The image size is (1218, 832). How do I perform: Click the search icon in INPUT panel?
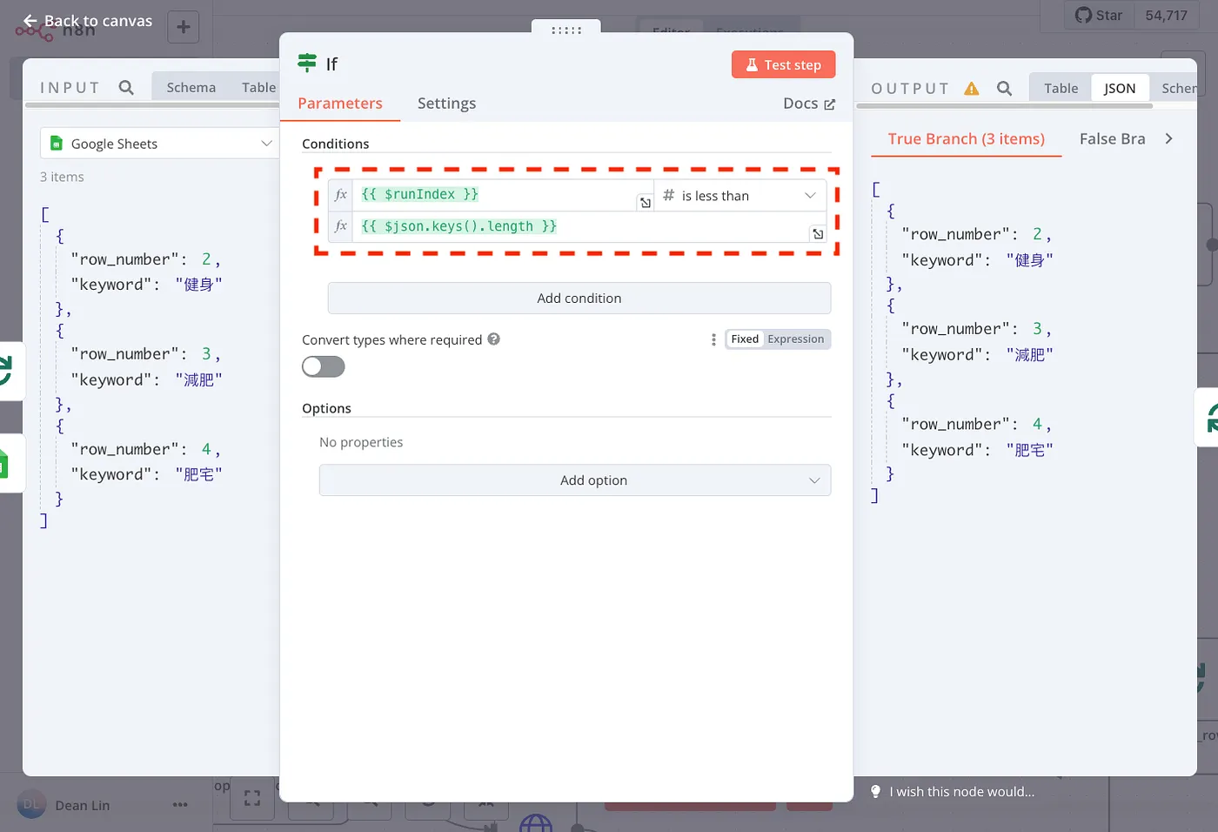pyautogui.click(x=126, y=88)
